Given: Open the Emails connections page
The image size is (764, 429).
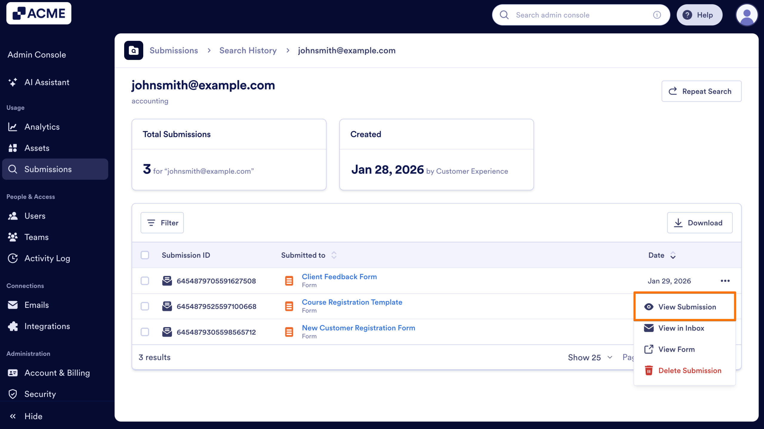Looking at the screenshot, I should [x=36, y=305].
